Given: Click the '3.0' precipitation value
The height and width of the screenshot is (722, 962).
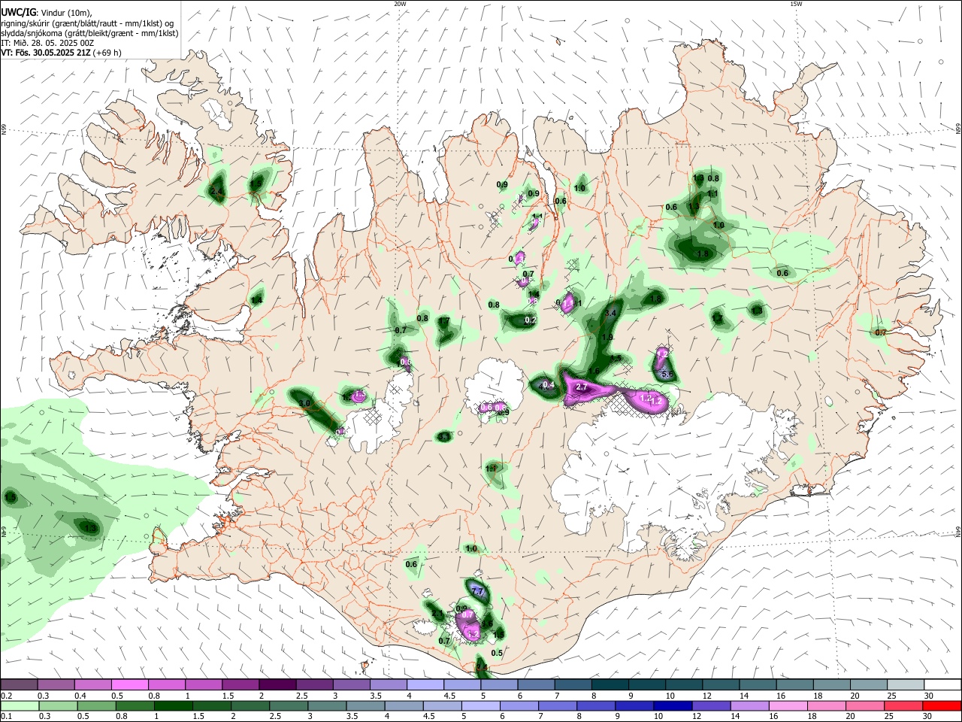Looking at the screenshot, I should pyautogui.click(x=304, y=403).
